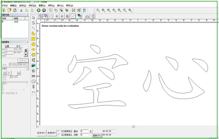The image size is (219, 139).
Task: Open the TrueType font type dropdown
Action: click(x=19, y=65)
